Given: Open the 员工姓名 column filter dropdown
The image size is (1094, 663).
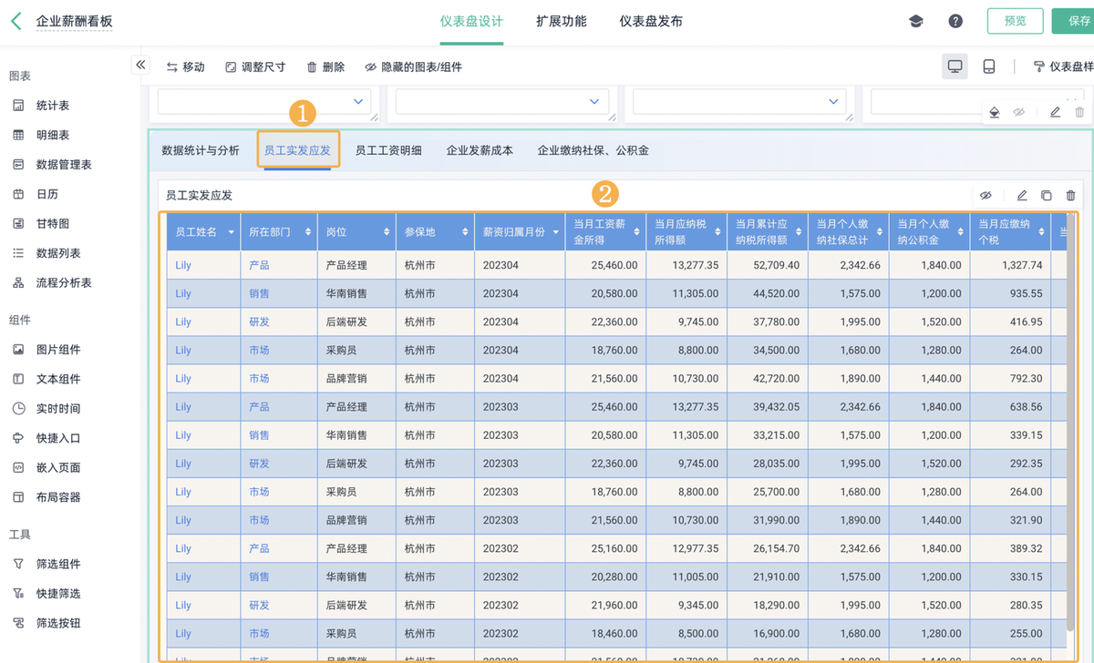Looking at the screenshot, I should point(232,232).
